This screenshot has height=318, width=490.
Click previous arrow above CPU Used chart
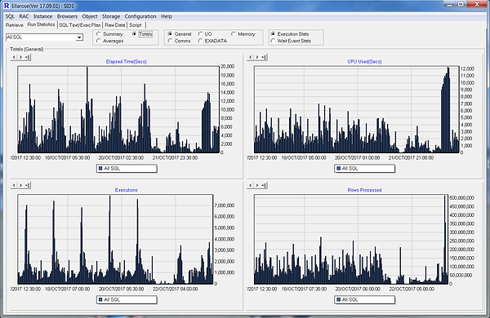(x=251, y=57)
